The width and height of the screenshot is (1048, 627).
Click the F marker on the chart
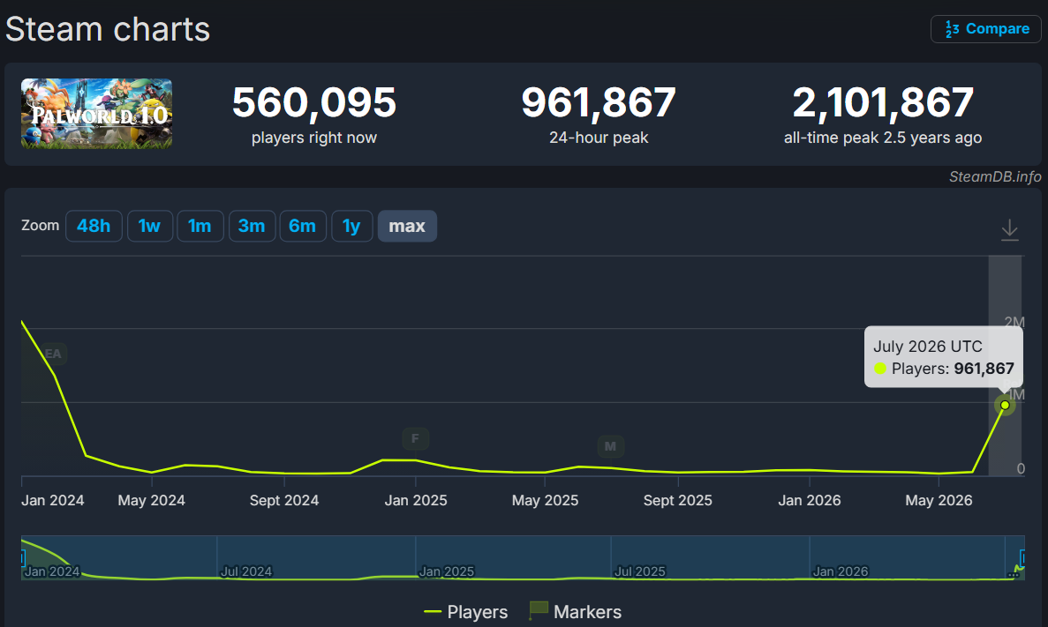tap(415, 438)
